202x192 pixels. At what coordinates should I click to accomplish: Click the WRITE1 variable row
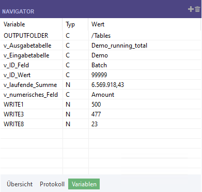101,105
